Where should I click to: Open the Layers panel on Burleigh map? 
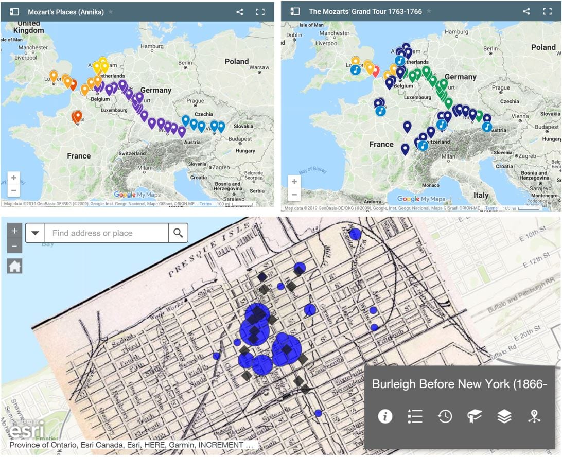click(505, 416)
